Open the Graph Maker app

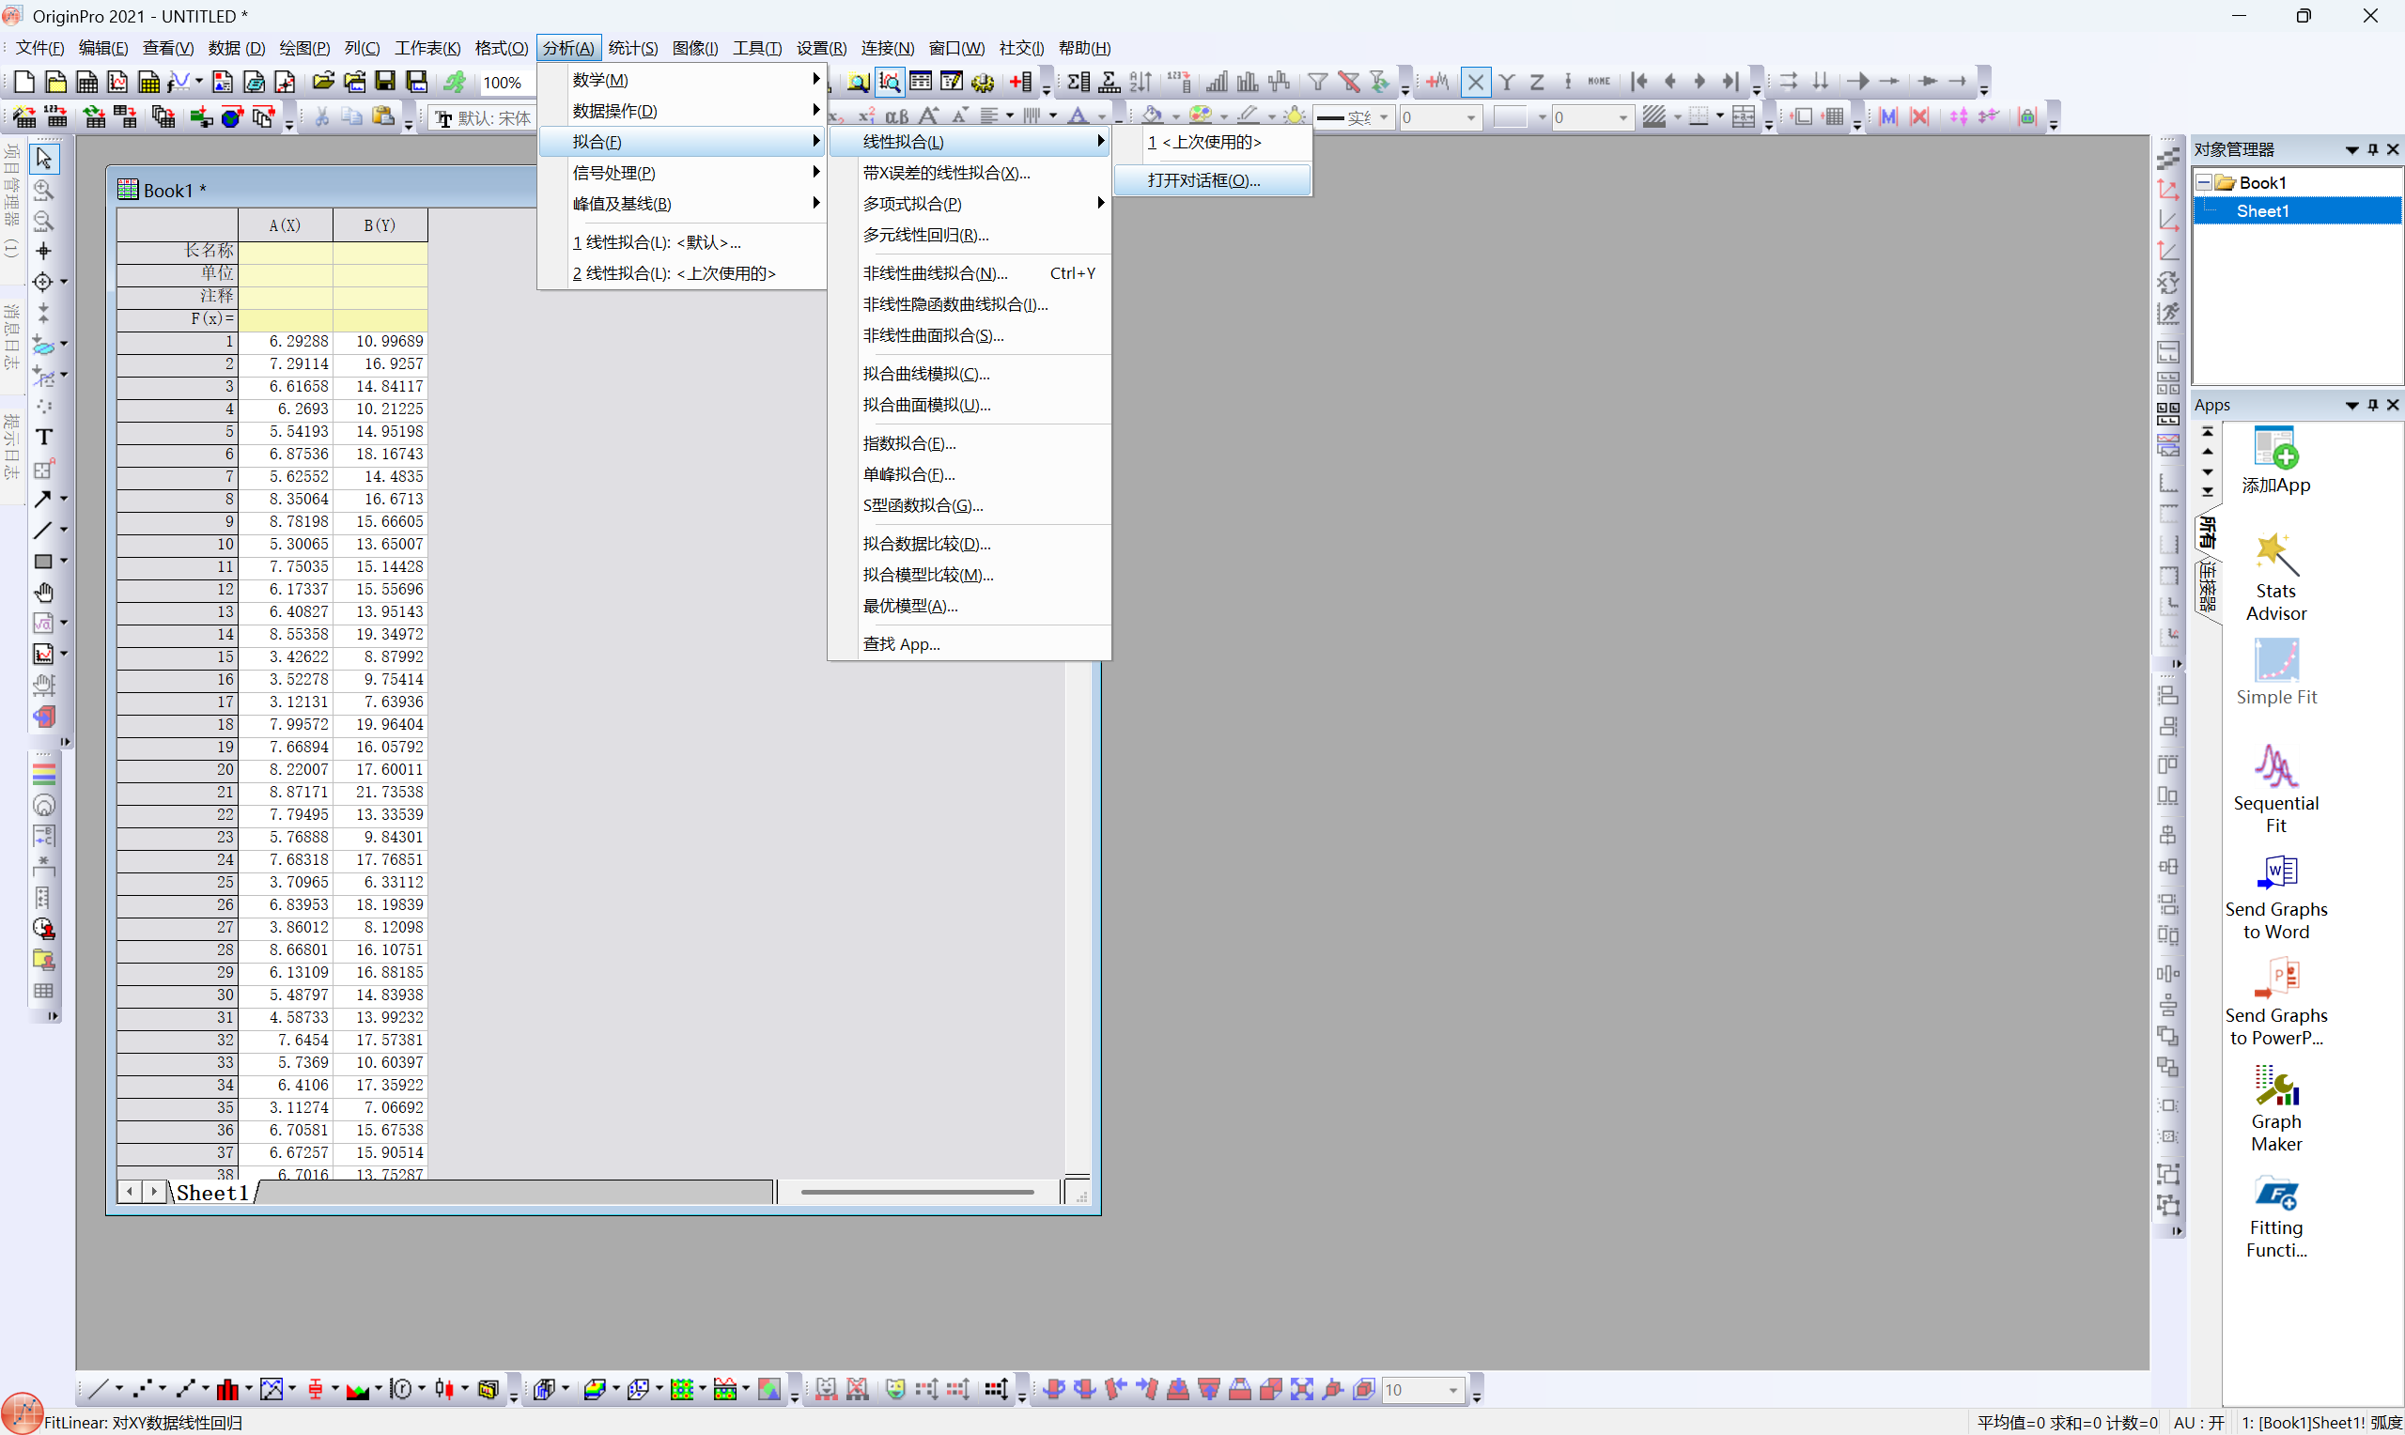[2275, 1108]
